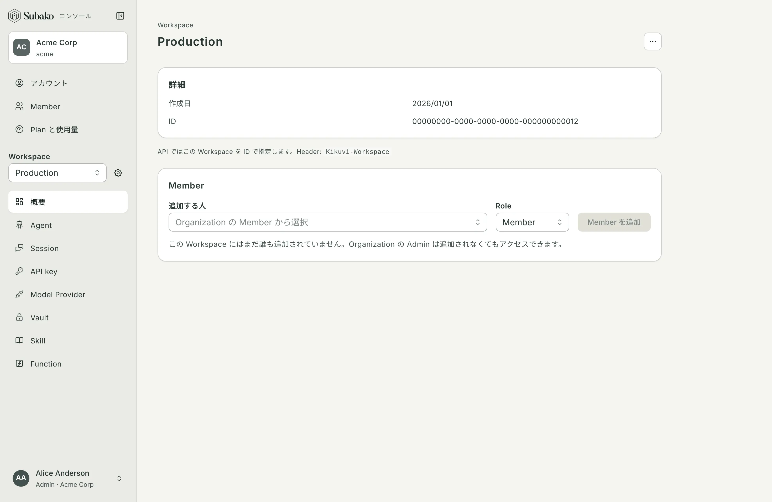Open the three-dot more options button

click(652, 41)
